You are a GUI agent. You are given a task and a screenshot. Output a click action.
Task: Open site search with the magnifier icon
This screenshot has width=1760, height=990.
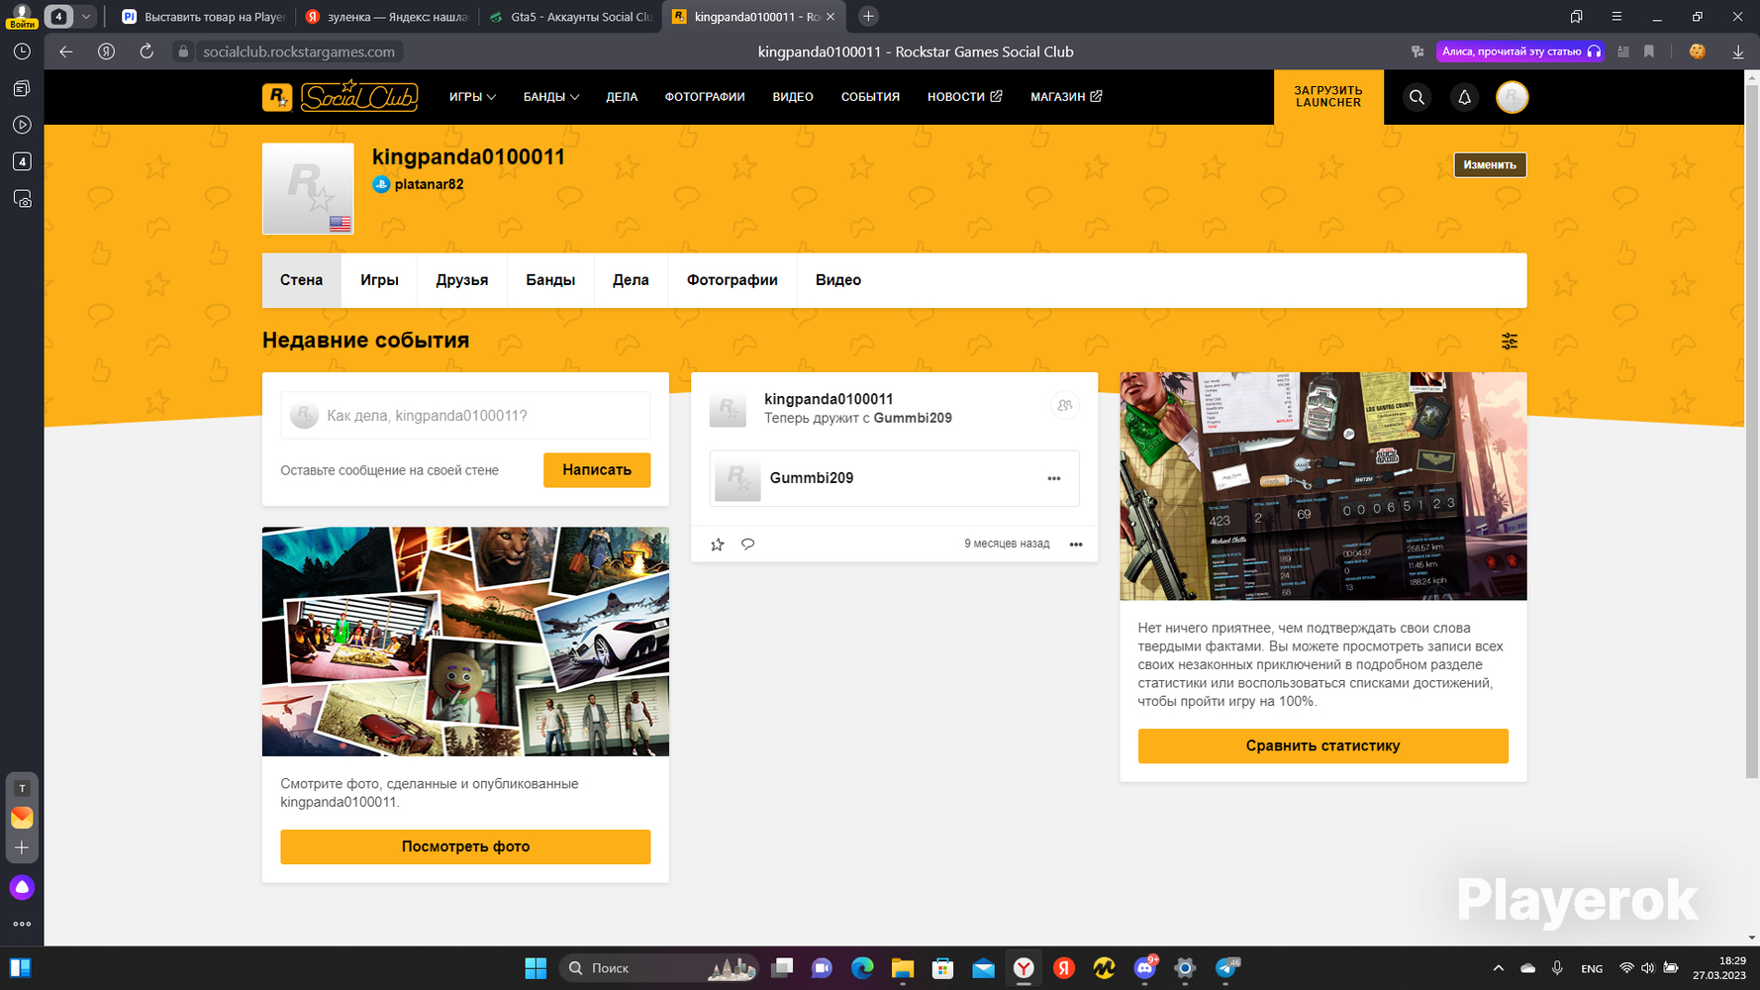[x=1418, y=97]
